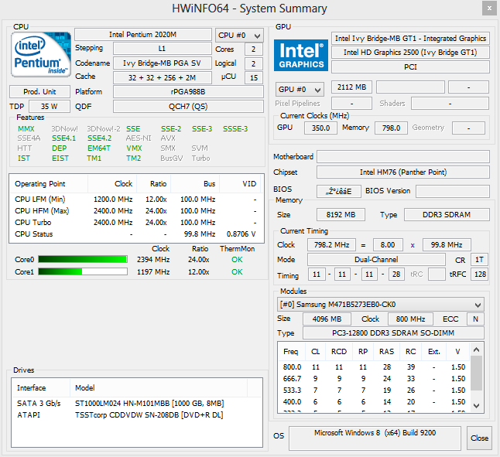Screen dimensions: 500x457
Task: Close the System Summary window with X
Action: (x=489, y=9)
